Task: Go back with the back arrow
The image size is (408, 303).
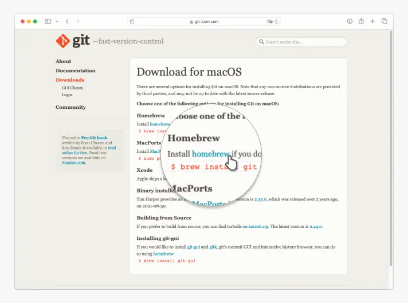Action: (x=67, y=21)
